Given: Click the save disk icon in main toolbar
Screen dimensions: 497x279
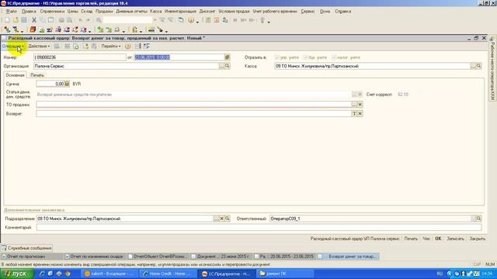Looking at the screenshot, I should (x=24, y=20).
